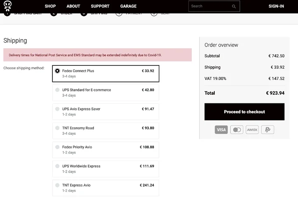Select UPS Worldwide Express radio button
The height and width of the screenshot is (206, 298).
click(57, 166)
